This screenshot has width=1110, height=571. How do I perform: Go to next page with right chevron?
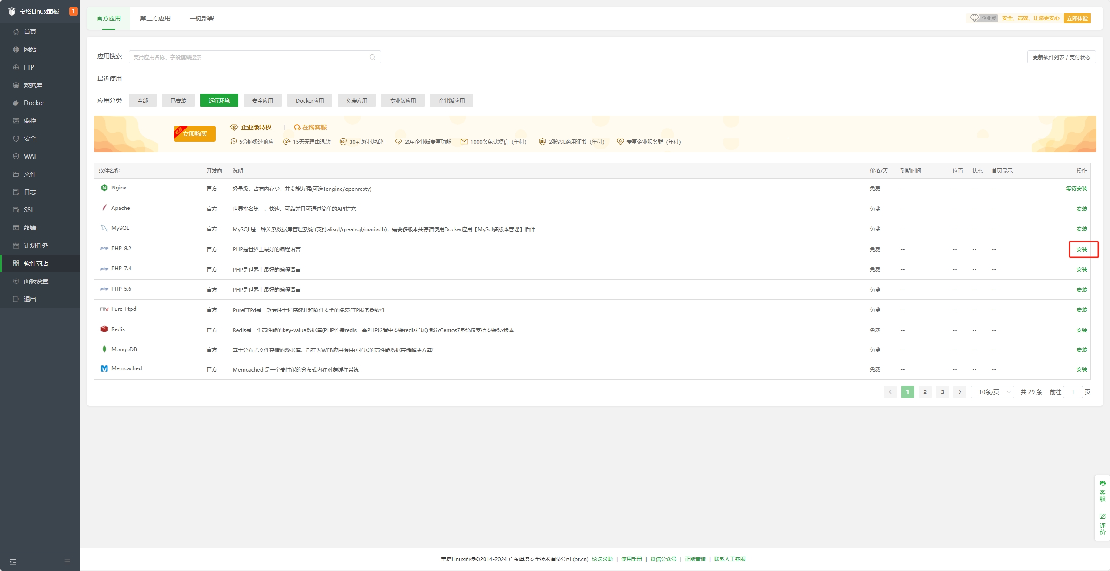coord(960,392)
